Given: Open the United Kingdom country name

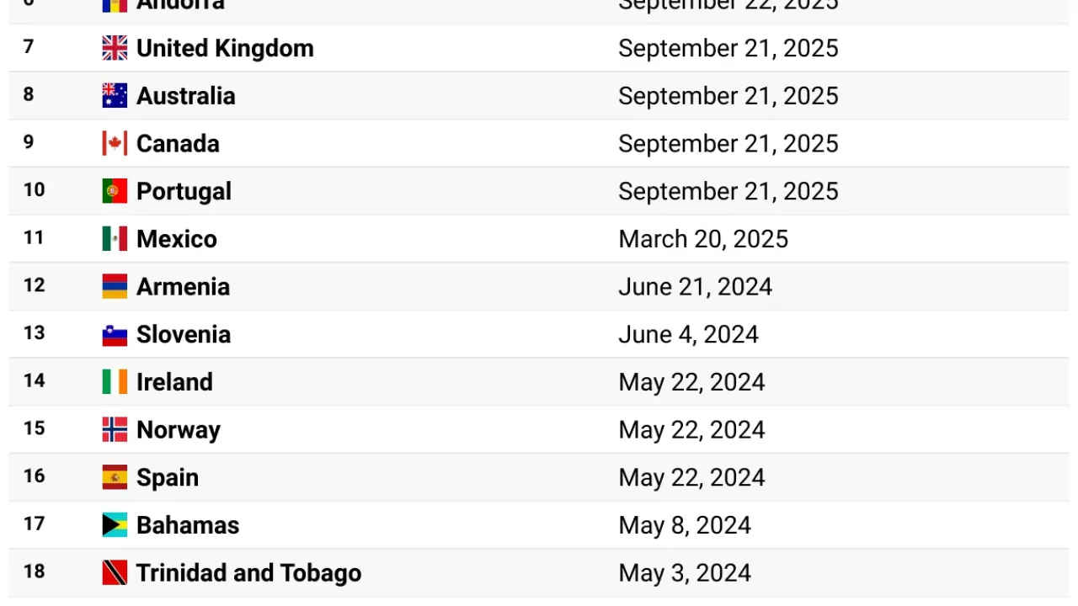Looking at the screenshot, I should pyautogui.click(x=225, y=48).
